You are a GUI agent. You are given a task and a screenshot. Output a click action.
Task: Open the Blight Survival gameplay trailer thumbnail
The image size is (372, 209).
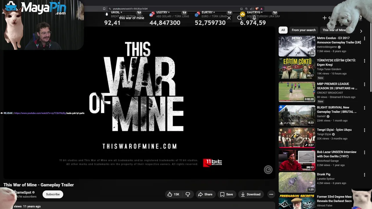point(297,115)
